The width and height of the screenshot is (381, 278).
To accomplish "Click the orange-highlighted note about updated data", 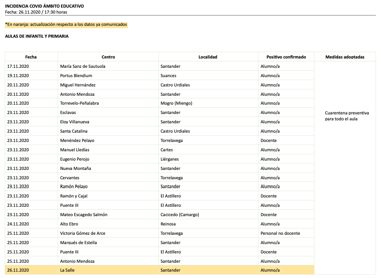I will coord(66,25).
